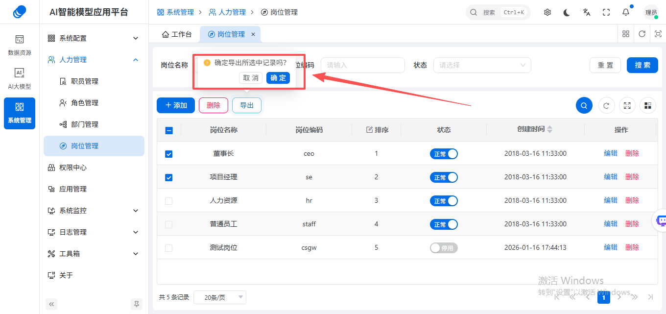The height and width of the screenshot is (314, 666).
Task: Maximize tab content area icon
Action: (658, 34)
